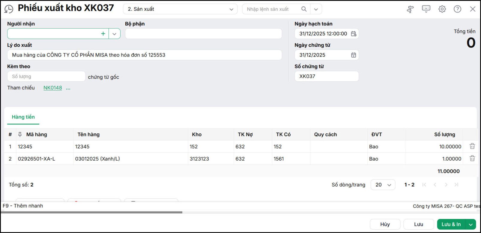This screenshot has height=233, width=481.
Task: Go to first page of table
Action: pos(424,185)
